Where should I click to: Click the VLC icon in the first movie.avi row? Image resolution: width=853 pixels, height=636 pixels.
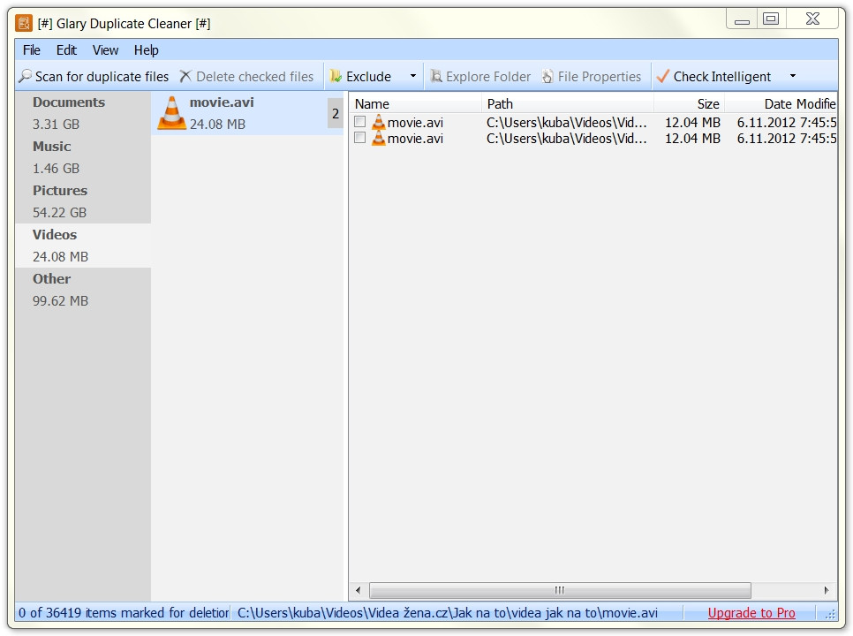pos(378,122)
